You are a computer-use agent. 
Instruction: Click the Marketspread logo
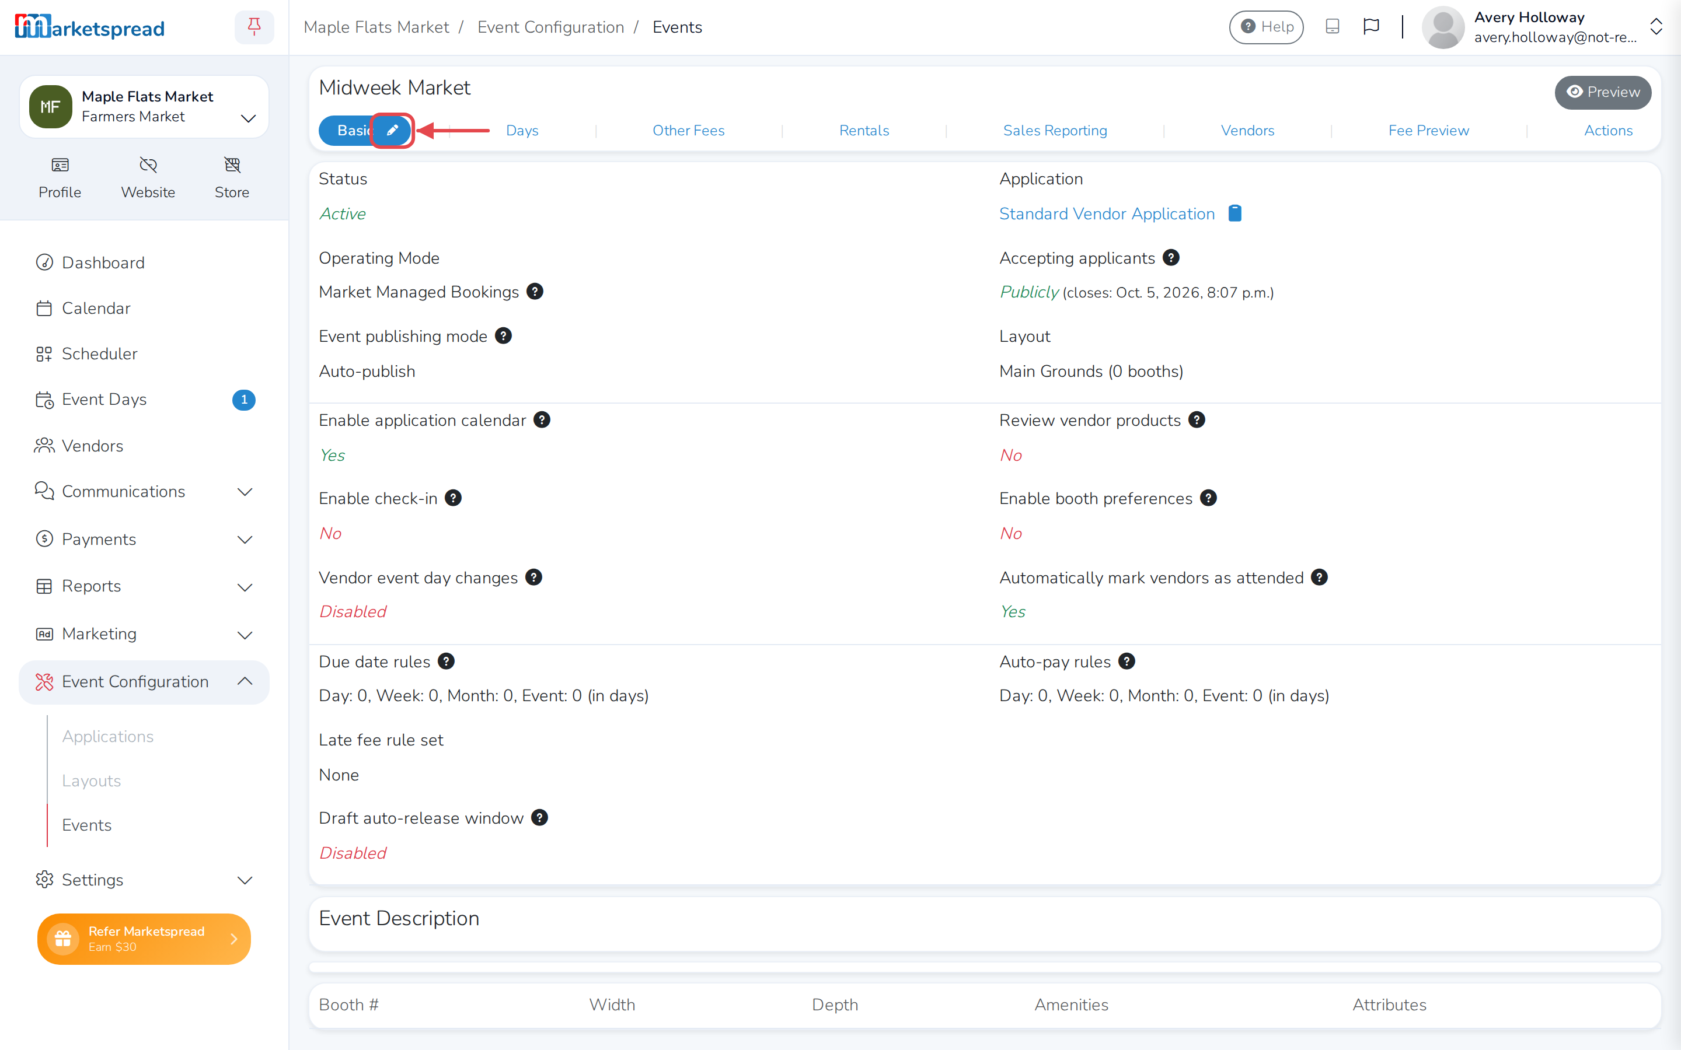90,27
